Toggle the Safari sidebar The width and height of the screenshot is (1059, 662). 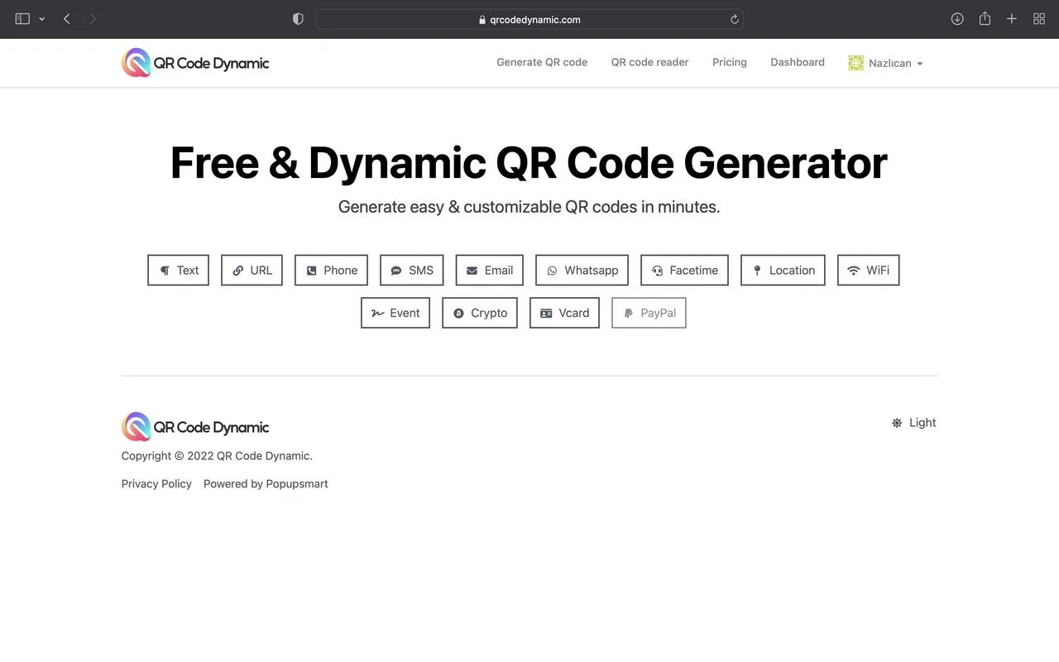click(x=22, y=19)
